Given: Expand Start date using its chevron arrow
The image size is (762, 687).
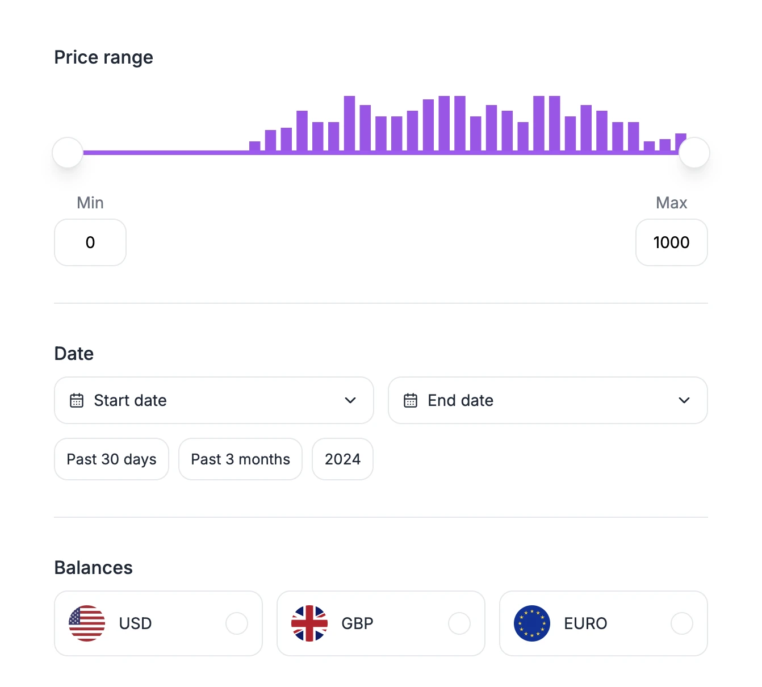Looking at the screenshot, I should coord(350,400).
